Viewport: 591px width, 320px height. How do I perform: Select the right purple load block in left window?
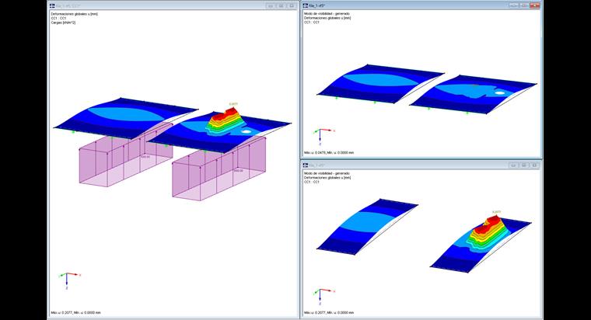(x=219, y=169)
